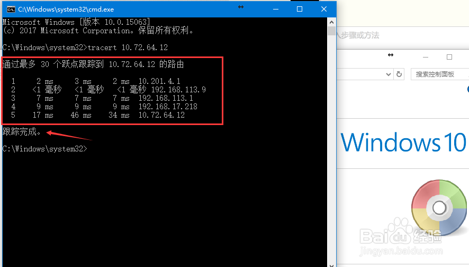
Task: Click the hop 2 address 192.168.113.9
Action: 178,90
